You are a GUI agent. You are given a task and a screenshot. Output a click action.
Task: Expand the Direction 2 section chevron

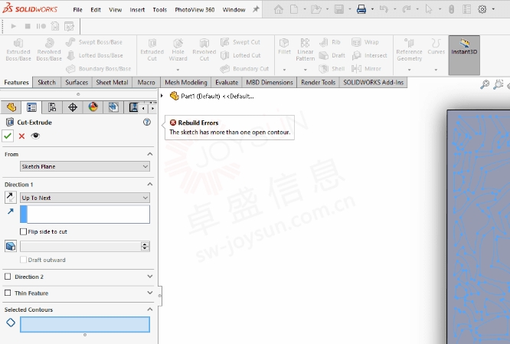click(x=150, y=277)
